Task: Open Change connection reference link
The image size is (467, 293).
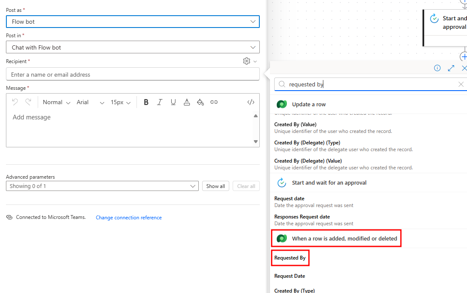Action: [129, 218]
